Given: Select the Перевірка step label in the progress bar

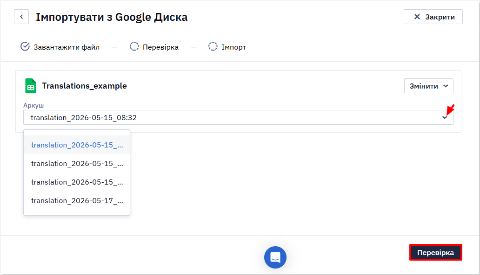Looking at the screenshot, I should pos(160,47).
